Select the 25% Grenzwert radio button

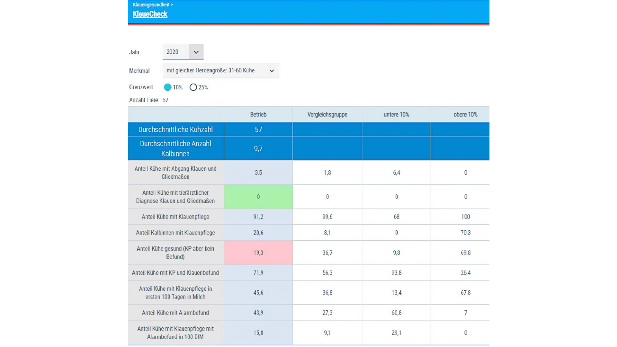point(193,87)
